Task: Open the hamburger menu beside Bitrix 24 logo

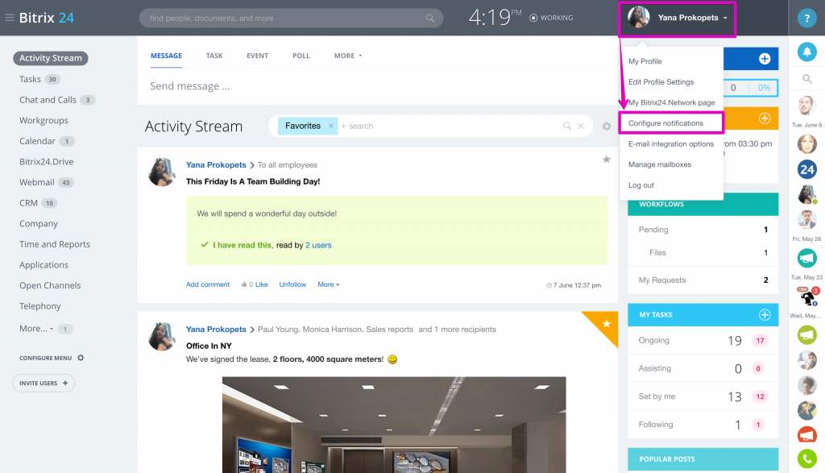Action: [x=10, y=18]
